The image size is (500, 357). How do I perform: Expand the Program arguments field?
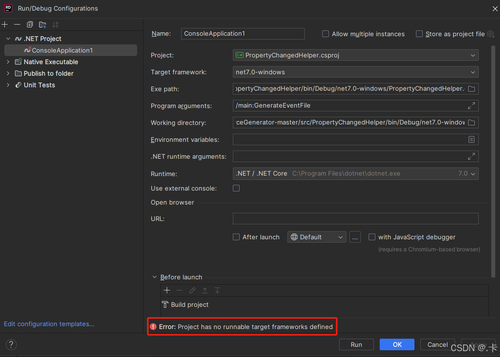(471, 106)
